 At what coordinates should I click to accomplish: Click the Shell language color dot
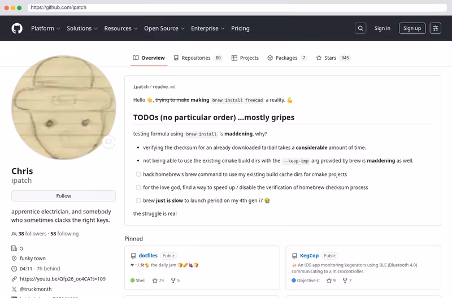[133, 281]
